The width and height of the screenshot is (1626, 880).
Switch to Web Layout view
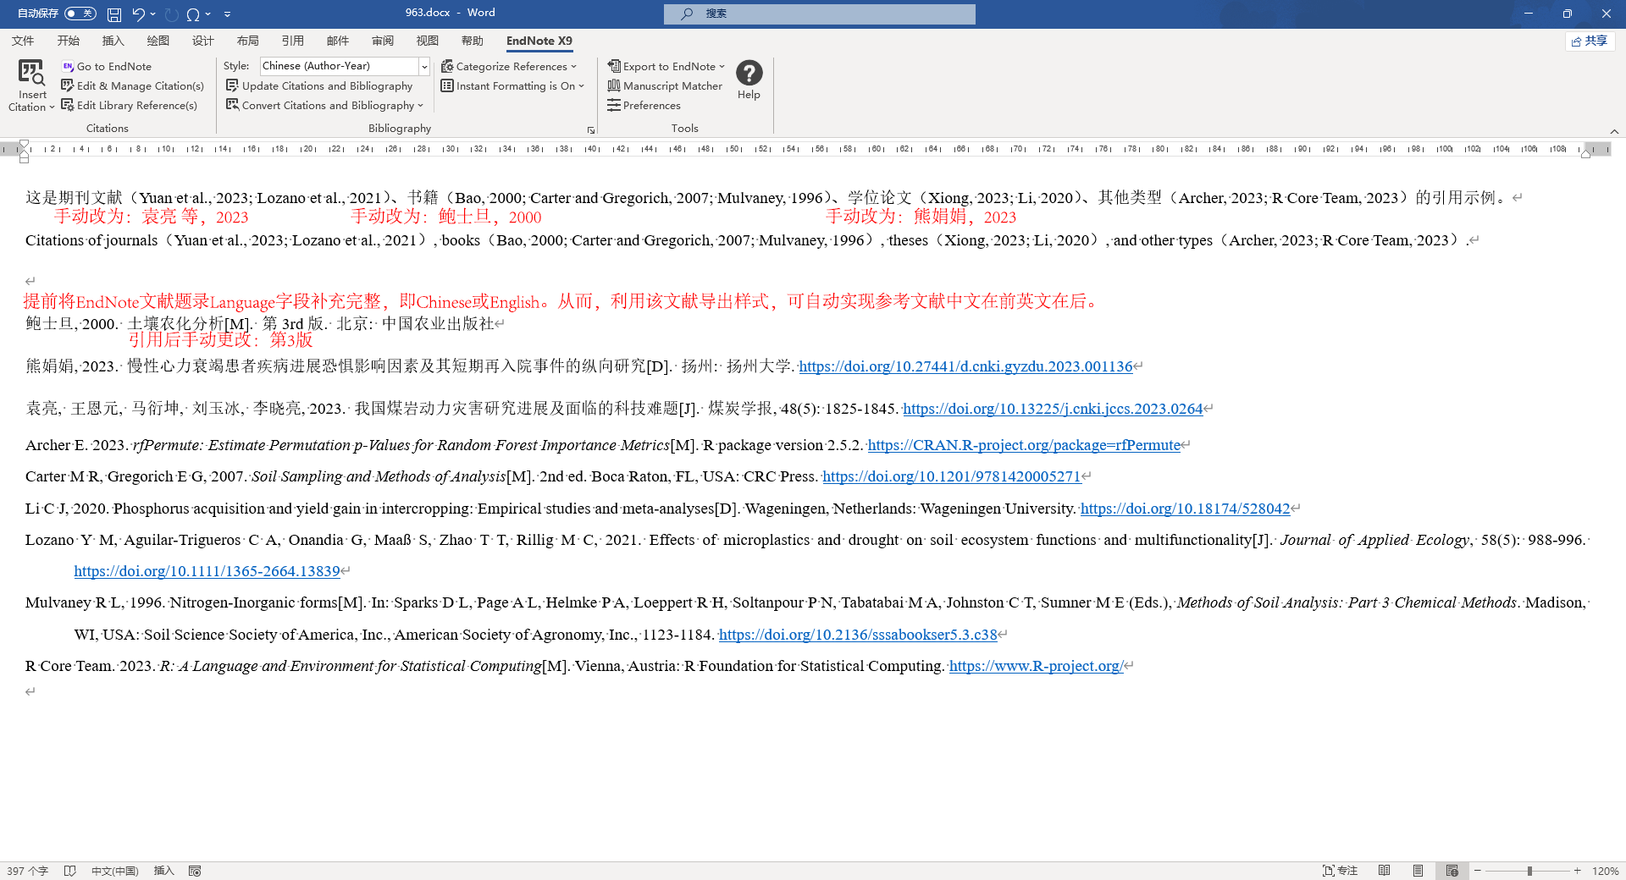[1452, 871]
